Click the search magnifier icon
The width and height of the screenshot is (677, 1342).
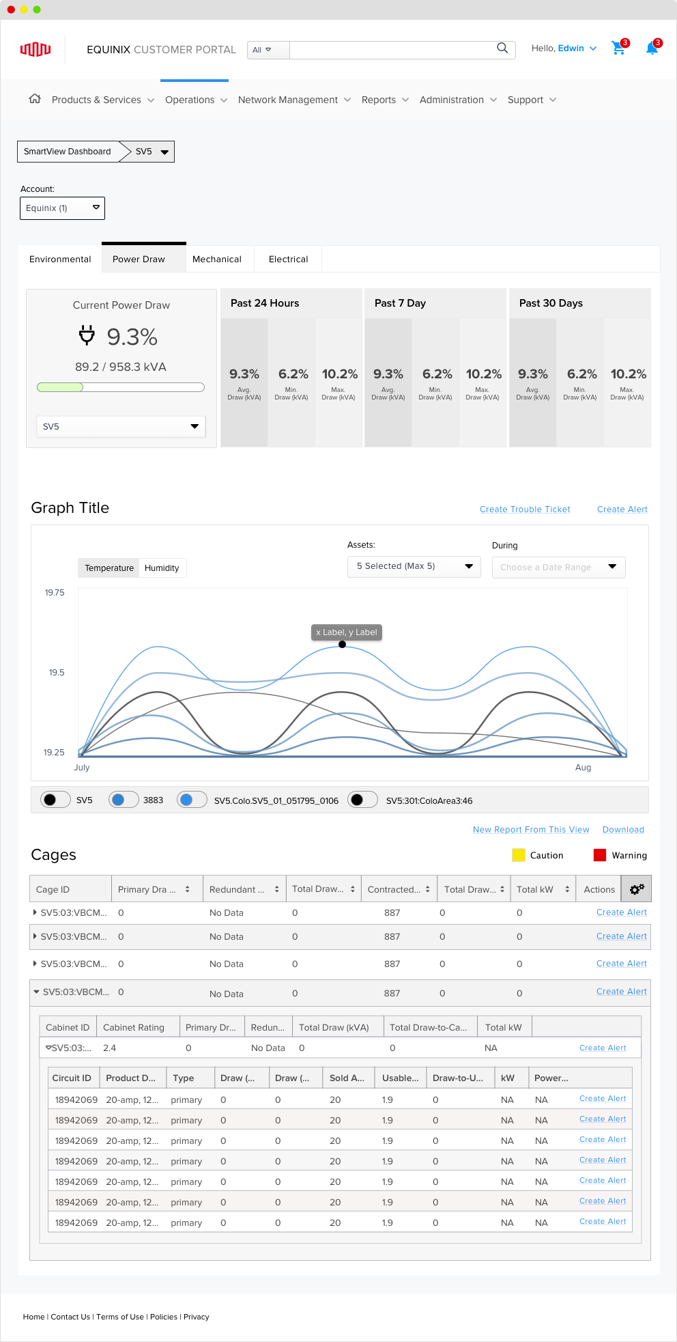coord(502,48)
